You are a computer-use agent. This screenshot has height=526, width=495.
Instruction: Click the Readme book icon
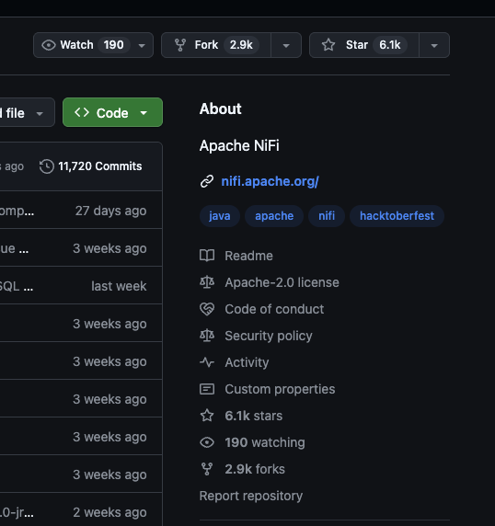pyautogui.click(x=207, y=256)
